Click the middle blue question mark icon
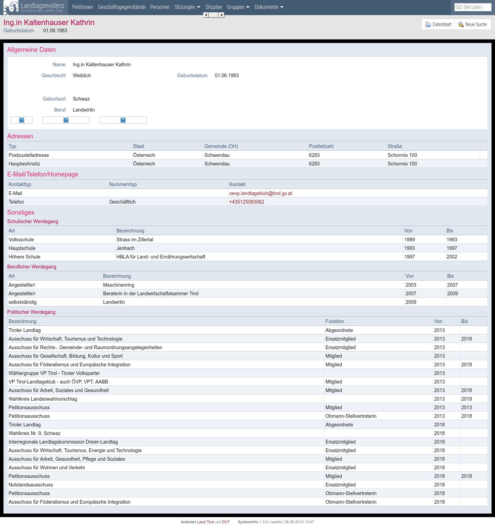Image resolution: width=495 pixels, height=527 pixels. tap(66, 120)
